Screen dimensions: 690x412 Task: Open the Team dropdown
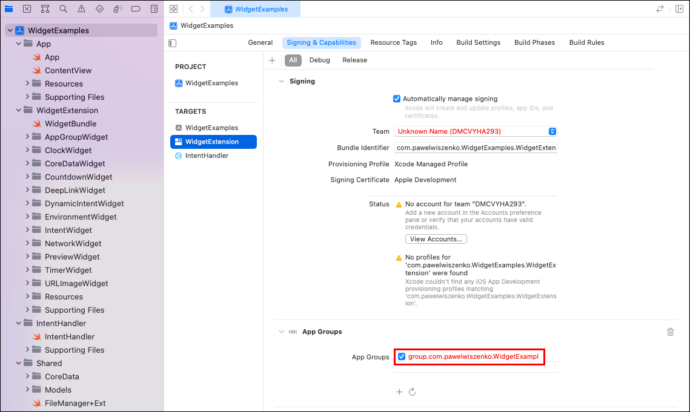pos(476,131)
